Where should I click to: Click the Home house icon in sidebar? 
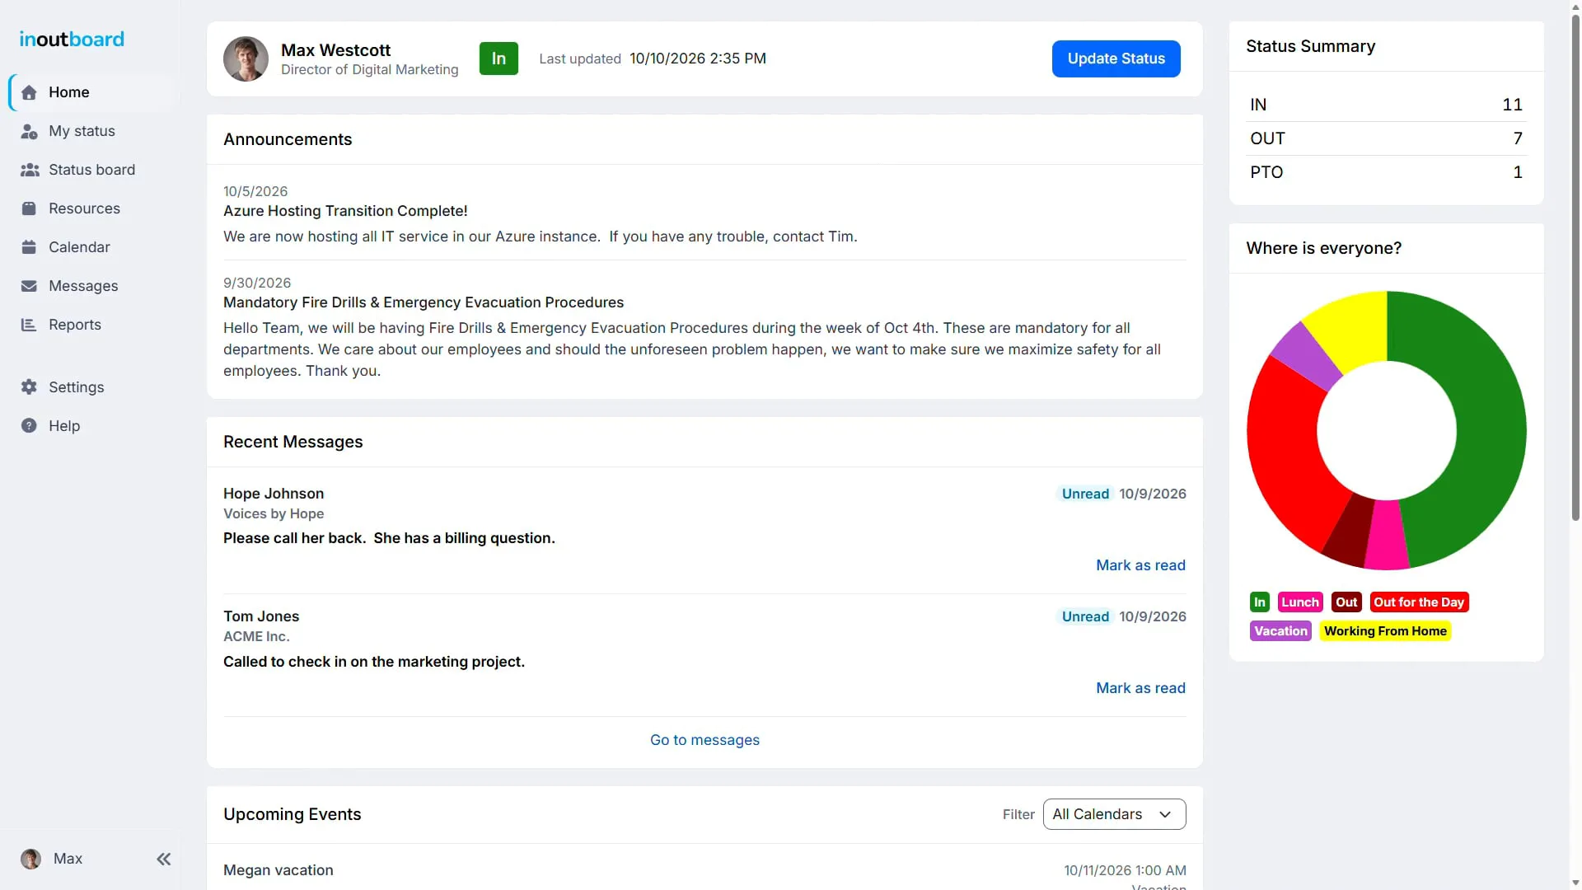tap(29, 92)
